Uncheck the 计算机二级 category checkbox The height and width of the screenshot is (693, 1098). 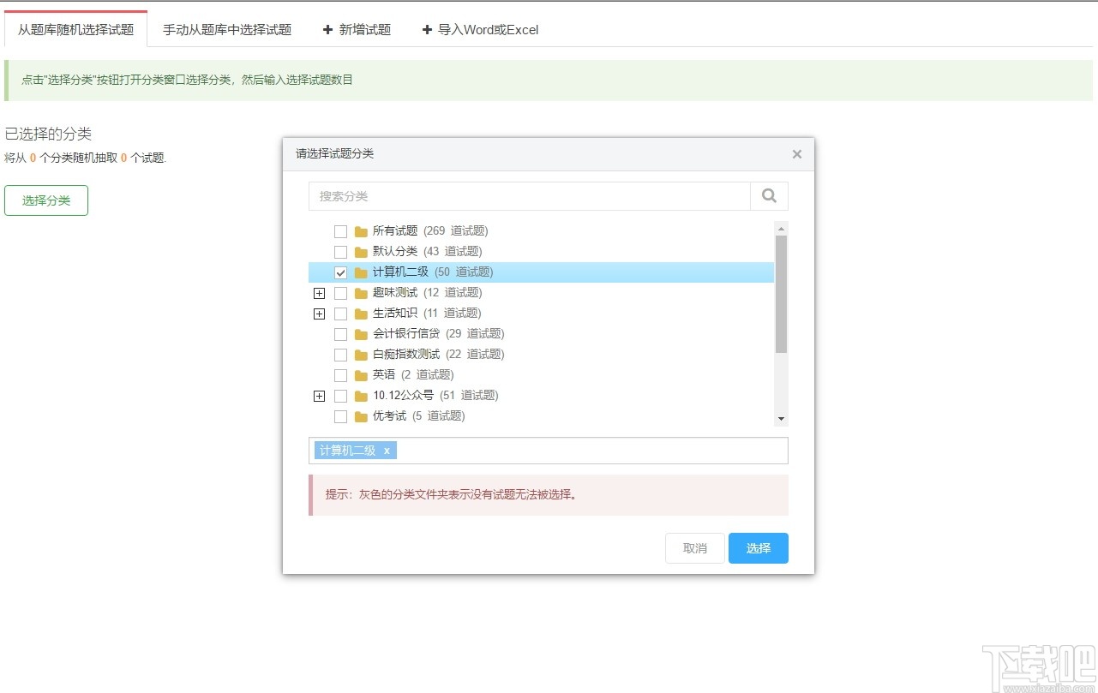(340, 272)
